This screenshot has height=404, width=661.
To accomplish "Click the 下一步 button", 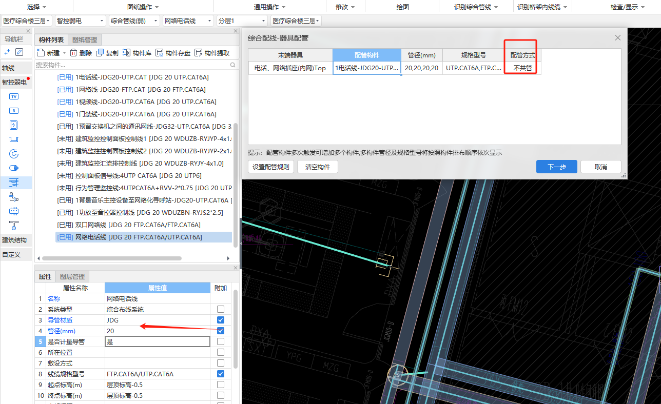I will [x=557, y=167].
